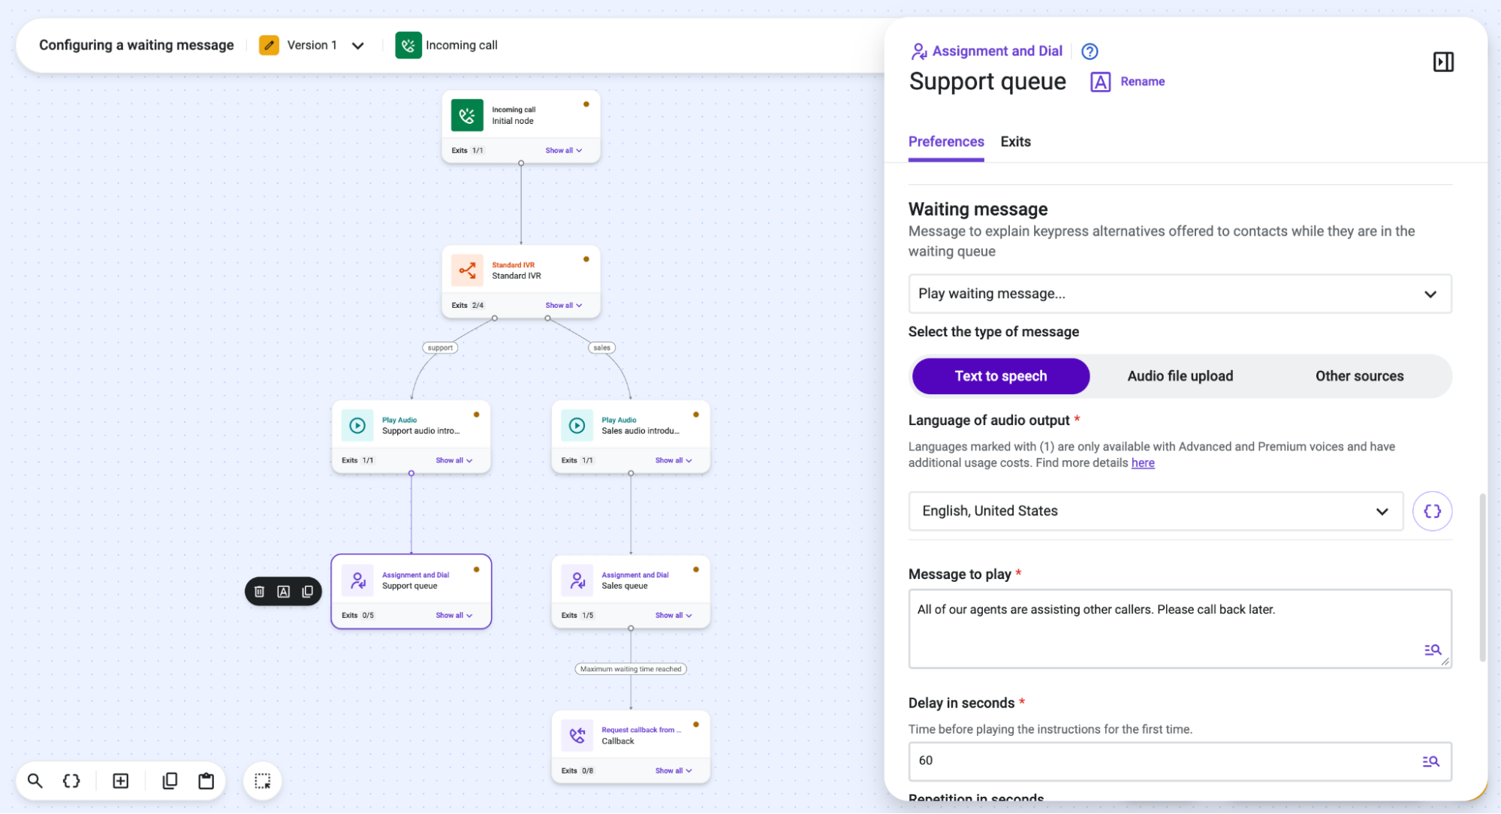Viewport: 1501px width, 814px height.
Task: Select the Callback node icon
Action: [577, 736]
